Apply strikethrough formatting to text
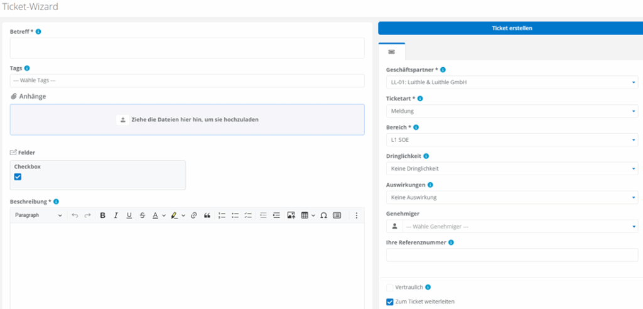This screenshot has height=309, width=643. pyautogui.click(x=143, y=215)
